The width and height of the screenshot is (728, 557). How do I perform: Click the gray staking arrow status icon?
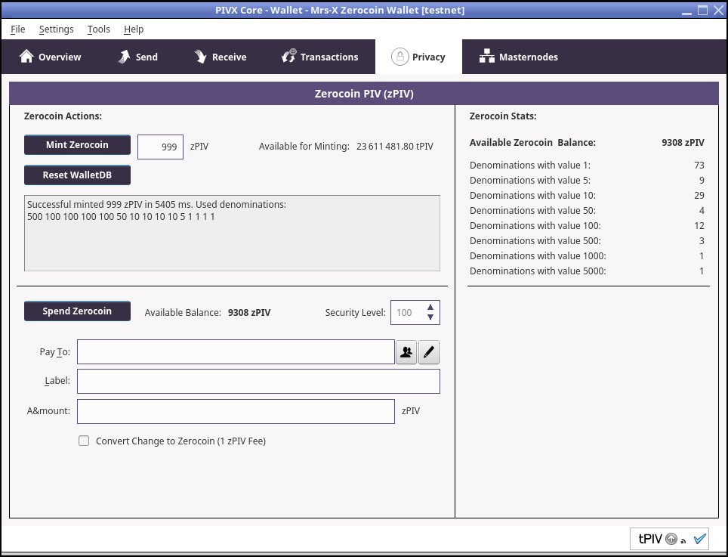pos(671,539)
